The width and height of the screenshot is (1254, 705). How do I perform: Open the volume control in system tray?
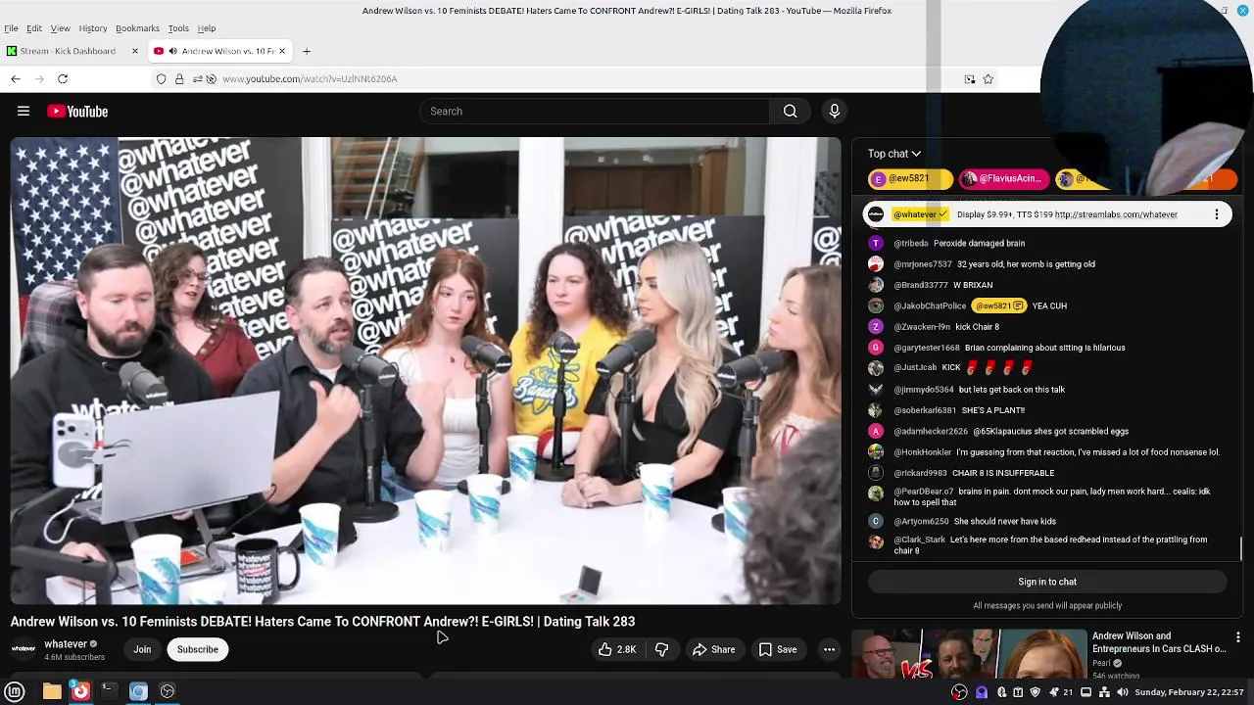1123,692
